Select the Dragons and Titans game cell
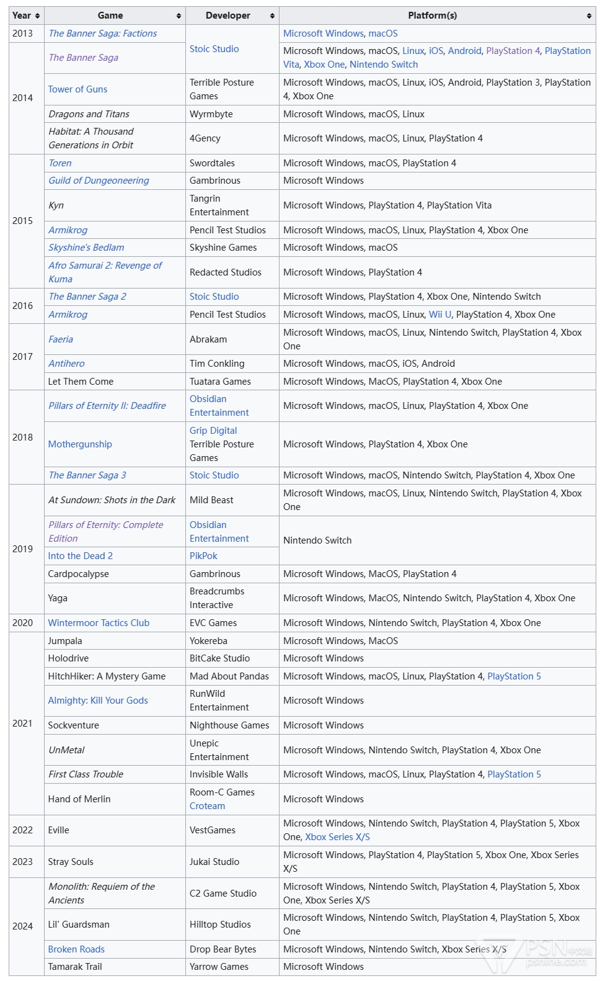Viewport: 600px width, 981px height. tap(115, 114)
